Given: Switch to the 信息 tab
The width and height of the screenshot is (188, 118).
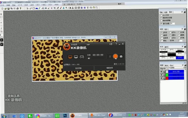Looking at the screenshot, I should click(166, 12).
